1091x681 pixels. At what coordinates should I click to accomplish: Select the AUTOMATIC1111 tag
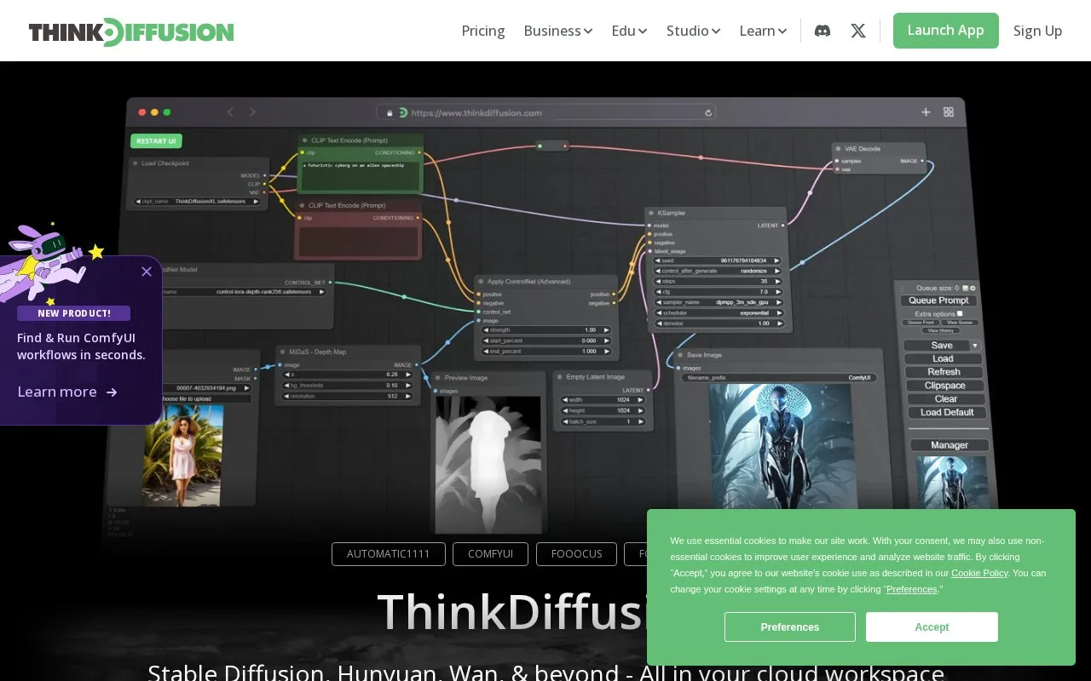click(389, 554)
